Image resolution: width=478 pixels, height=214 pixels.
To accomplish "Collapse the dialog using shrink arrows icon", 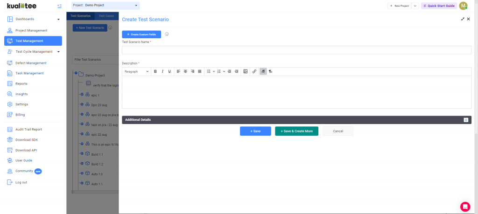I will [x=463, y=19].
